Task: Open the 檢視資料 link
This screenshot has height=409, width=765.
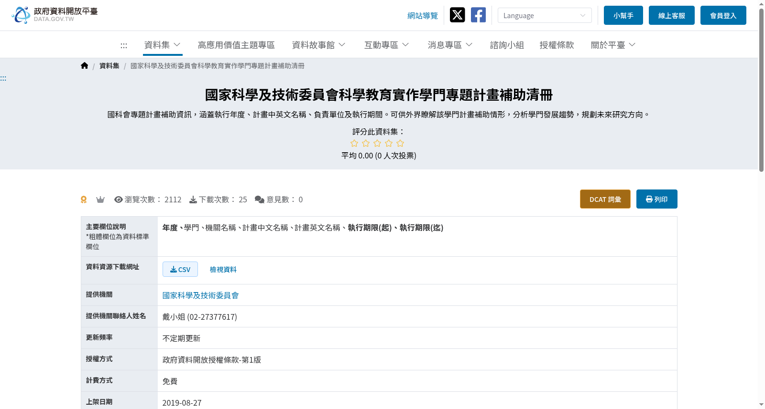Action: (x=223, y=269)
